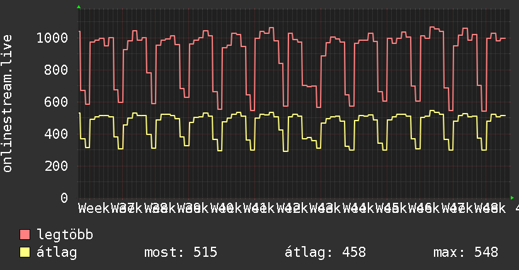Click the átlag: 458 statistic
Screen dimensions: 519x270
(326, 252)
